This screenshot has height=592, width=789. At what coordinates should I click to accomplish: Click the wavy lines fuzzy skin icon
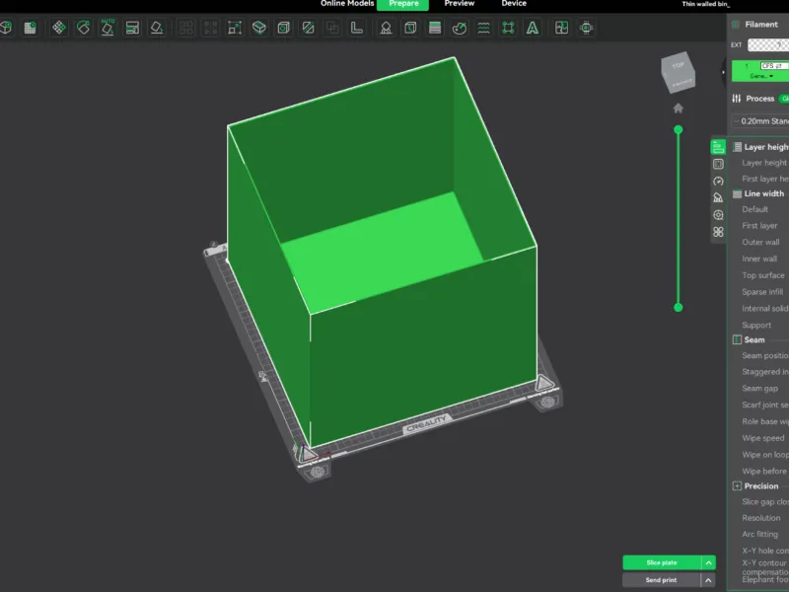tap(483, 28)
